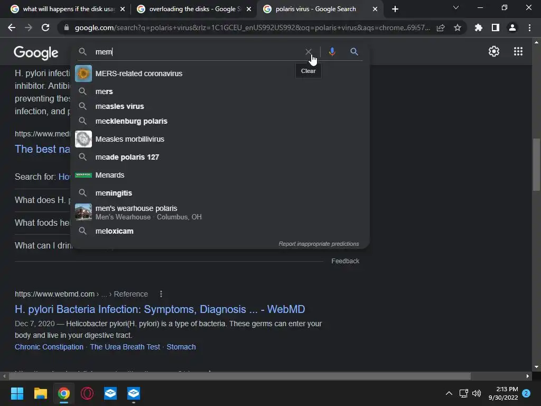Viewport: 541px width, 406px height.
Task: Open the clock and date flyout
Action: (x=503, y=393)
